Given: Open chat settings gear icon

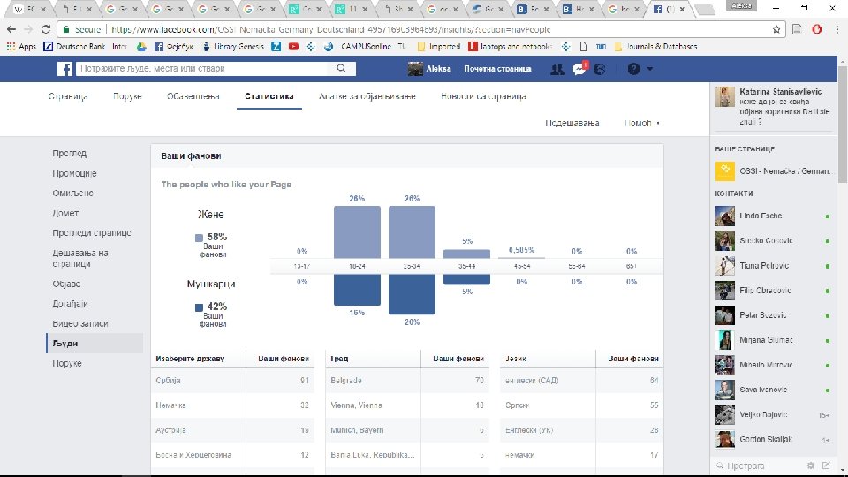Looking at the screenshot, I should pos(810,466).
